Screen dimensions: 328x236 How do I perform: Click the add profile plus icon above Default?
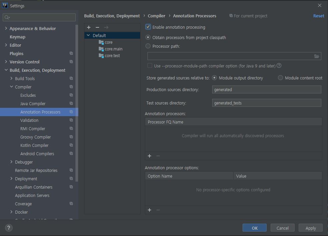89,27
